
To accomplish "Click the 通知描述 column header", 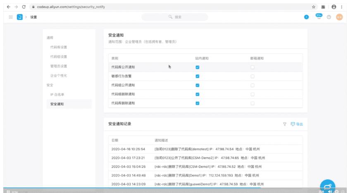I will pos(161,140).
